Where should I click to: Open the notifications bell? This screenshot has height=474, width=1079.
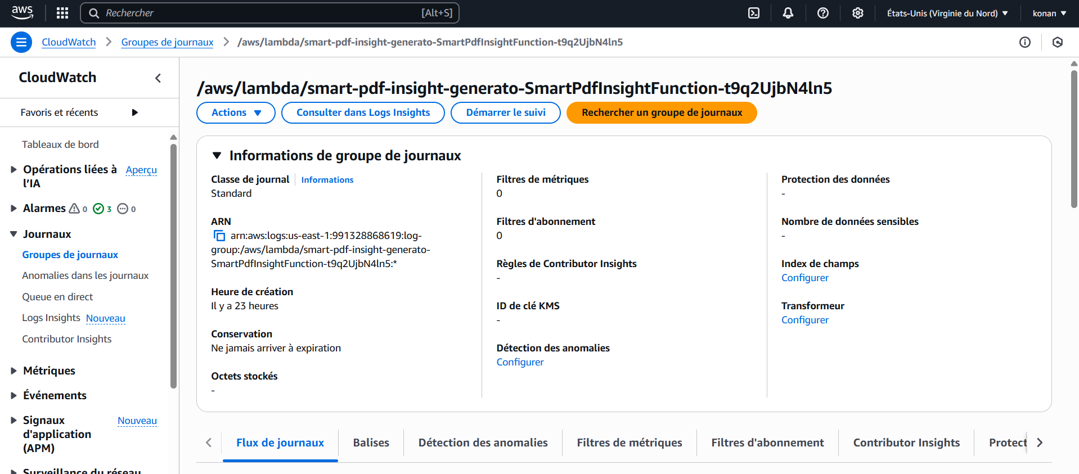click(x=788, y=13)
